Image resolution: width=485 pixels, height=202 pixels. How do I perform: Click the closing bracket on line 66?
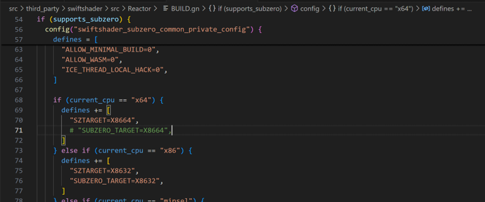pyautogui.click(x=55, y=80)
